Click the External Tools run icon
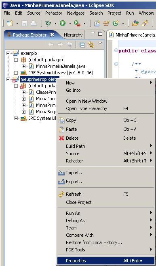Screen dimensions: 156x266 pyautogui.click(x=77, y=23)
